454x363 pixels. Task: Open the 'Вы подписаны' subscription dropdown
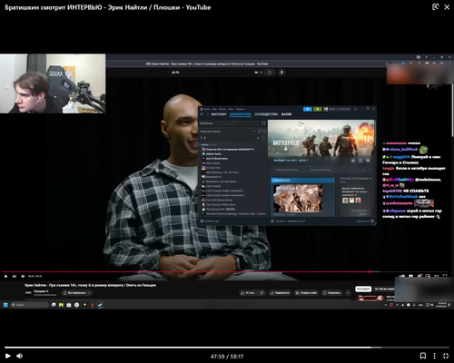(76, 293)
